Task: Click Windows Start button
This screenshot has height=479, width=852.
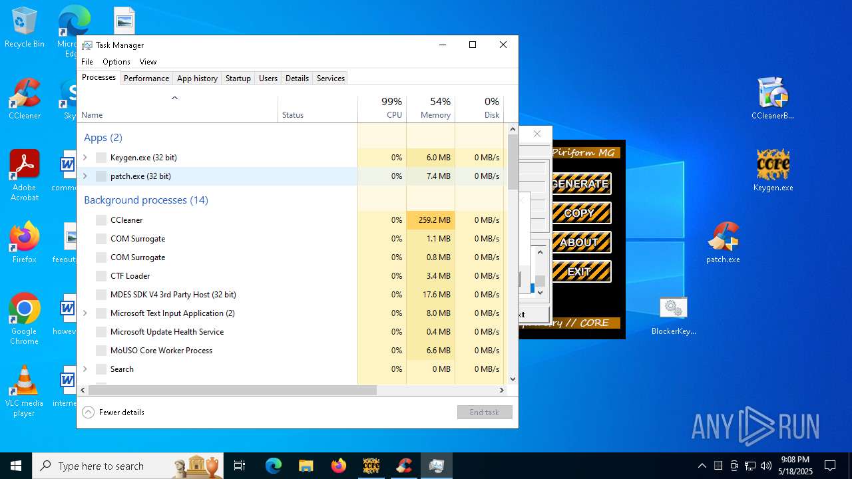Action: pyautogui.click(x=16, y=466)
